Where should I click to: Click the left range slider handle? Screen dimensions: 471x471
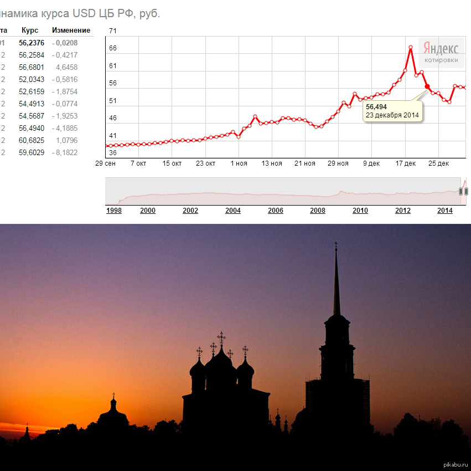(x=460, y=191)
